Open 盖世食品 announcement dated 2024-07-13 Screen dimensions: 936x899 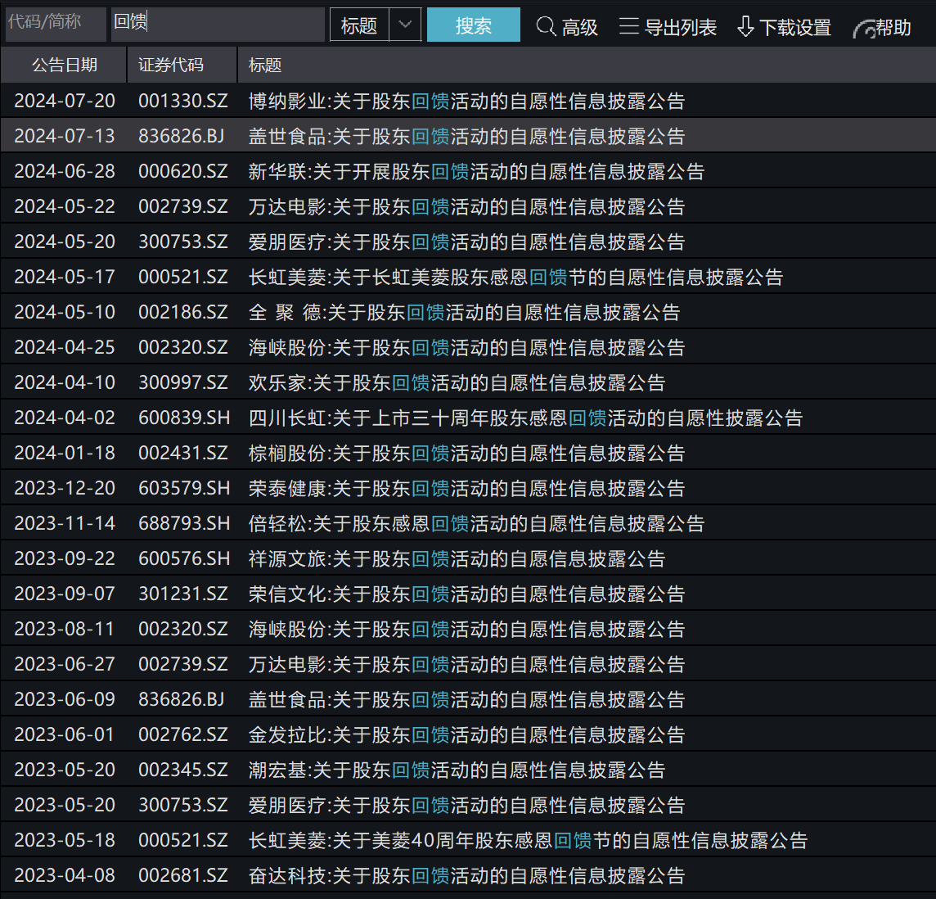[x=466, y=137]
